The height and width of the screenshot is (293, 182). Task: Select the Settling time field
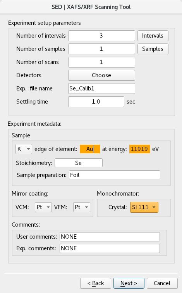[x=96, y=102]
